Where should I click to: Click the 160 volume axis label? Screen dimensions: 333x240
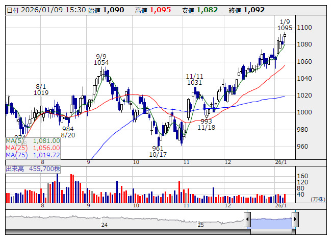click(302, 176)
